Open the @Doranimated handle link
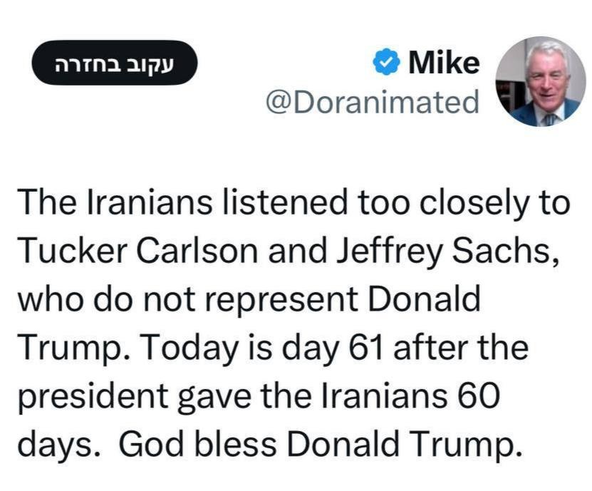The image size is (592, 491). pos(373,102)
